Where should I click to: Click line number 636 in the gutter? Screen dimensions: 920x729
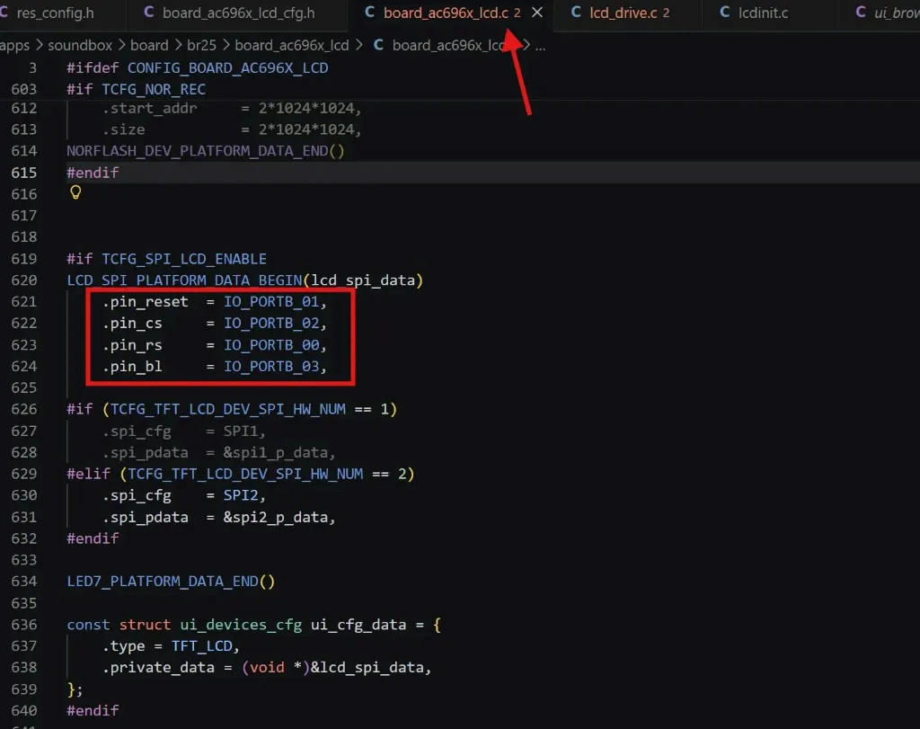[x=23, y=625]
